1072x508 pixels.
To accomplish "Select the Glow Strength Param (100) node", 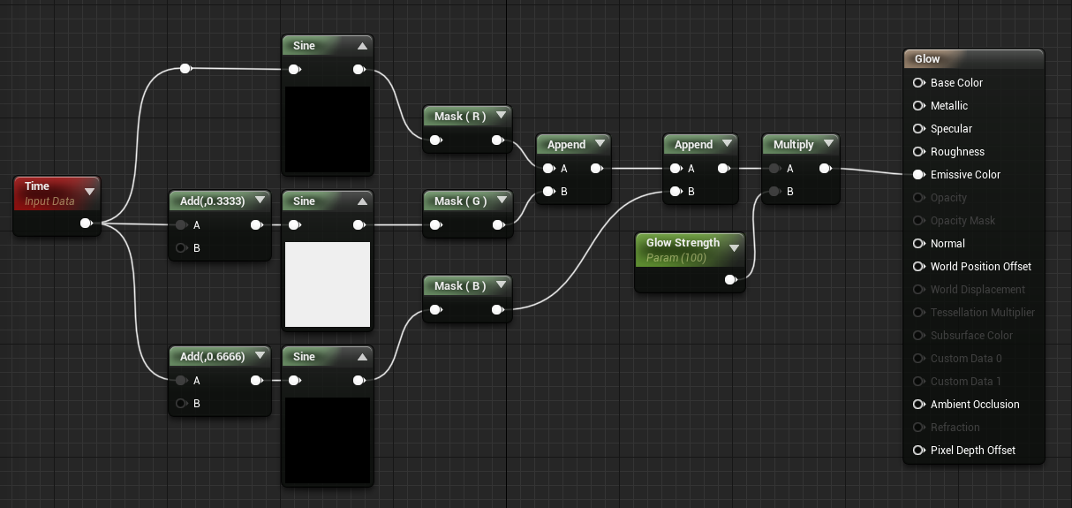I will 691,262.
